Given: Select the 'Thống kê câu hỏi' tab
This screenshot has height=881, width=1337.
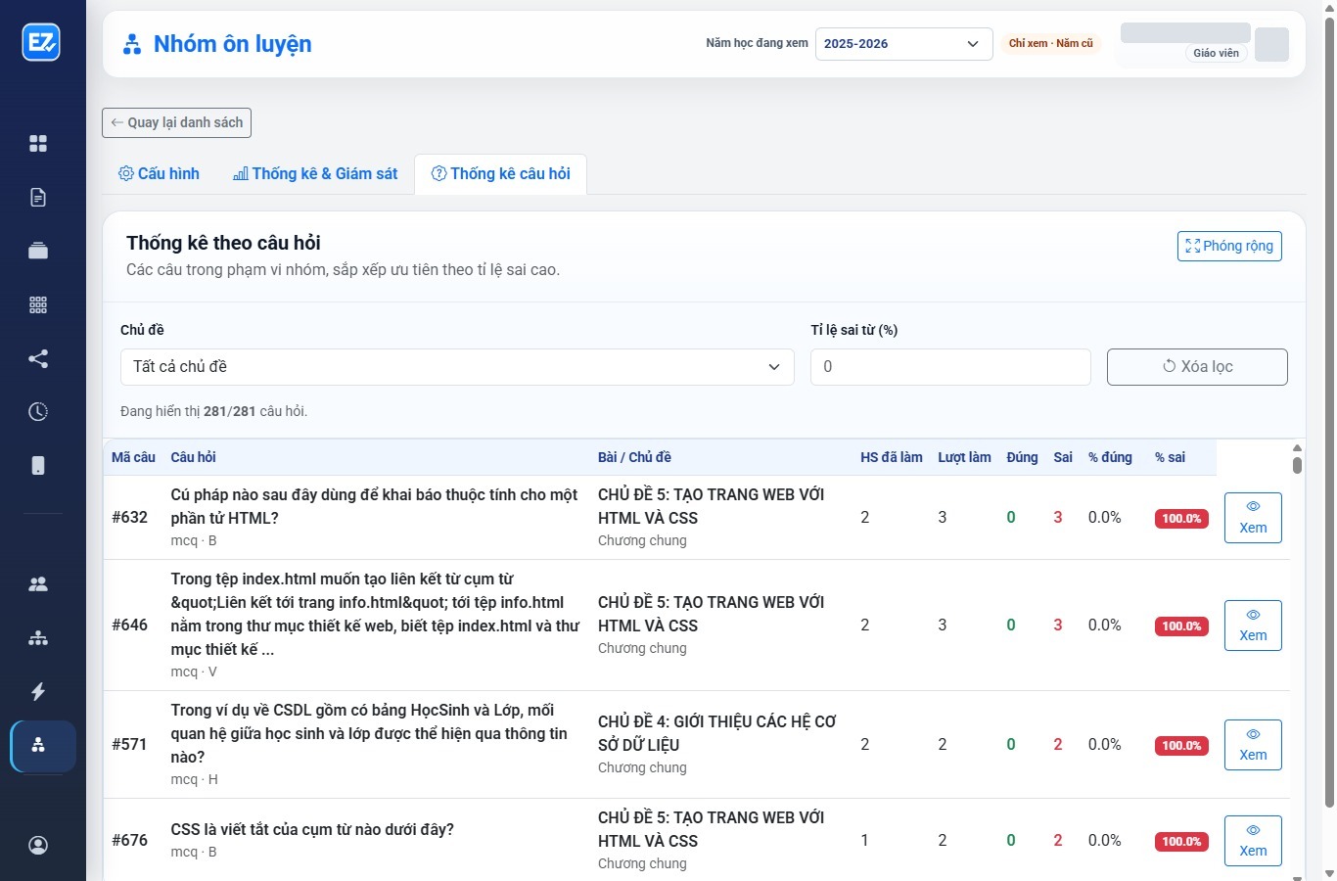Looking at the screenshot, I should (x=500, y=173).
